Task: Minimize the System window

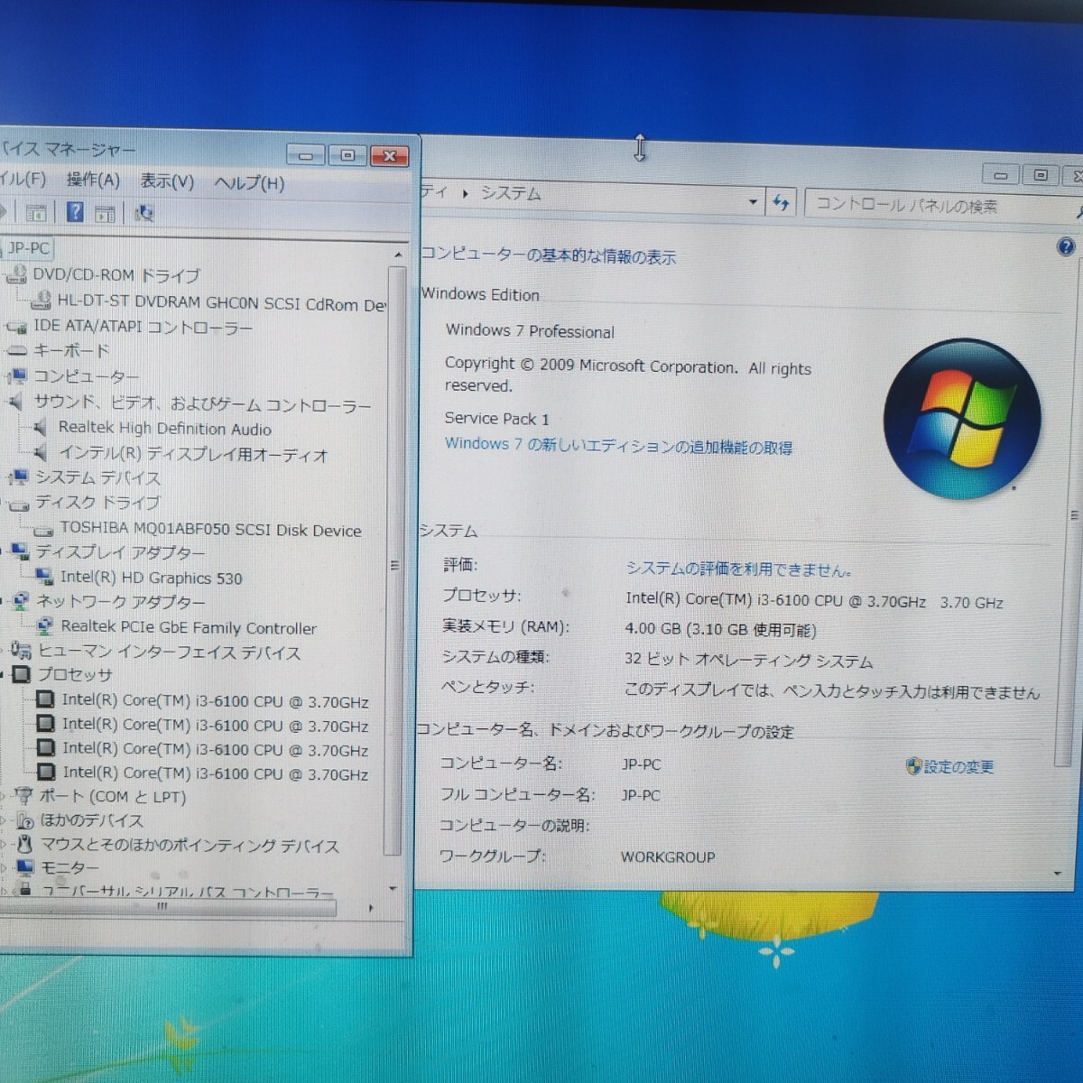Action: tap(1000, 174)
